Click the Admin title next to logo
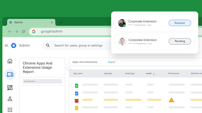Screen dimensions: 202x113 [24, 45]
